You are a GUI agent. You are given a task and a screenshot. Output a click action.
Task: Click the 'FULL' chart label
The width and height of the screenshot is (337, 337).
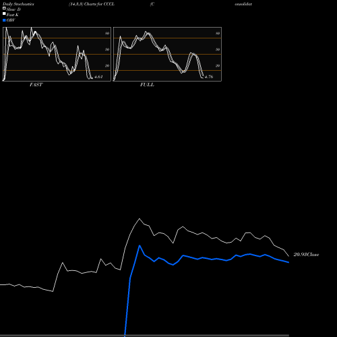(x=147, y=85)
